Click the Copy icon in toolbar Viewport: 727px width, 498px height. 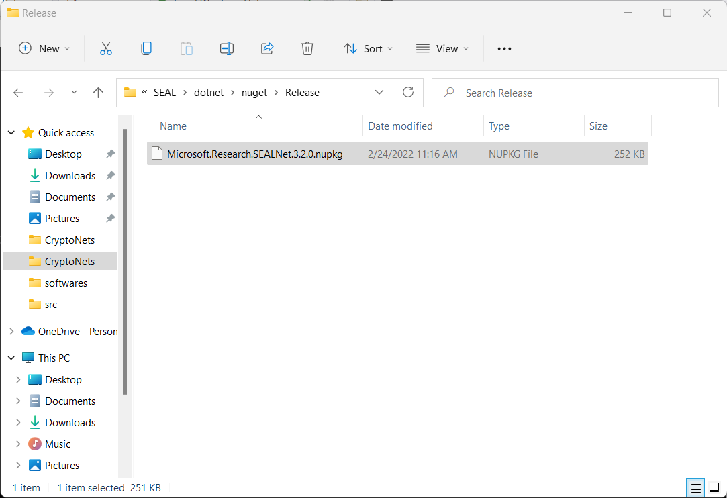[146, 48]
